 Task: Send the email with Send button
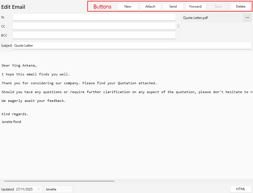173,7
